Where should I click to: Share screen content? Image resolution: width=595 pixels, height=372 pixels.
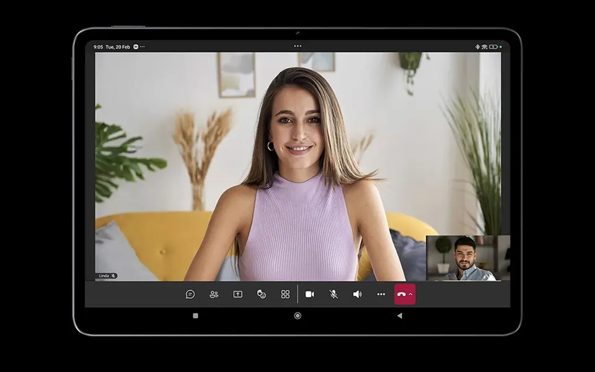point(237,295)
